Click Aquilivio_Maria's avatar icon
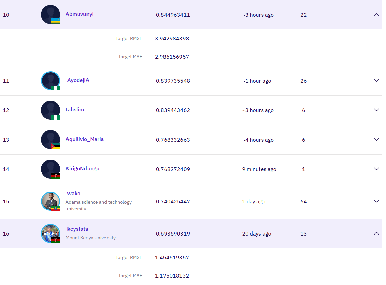This screenshot has height=285, width=386. coord(51,140)
